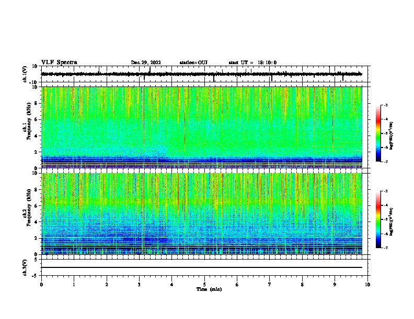The height and width of the screenshot is (319, 414).
Task: Click the time axis tick label '0'
Action: [41, 285]
